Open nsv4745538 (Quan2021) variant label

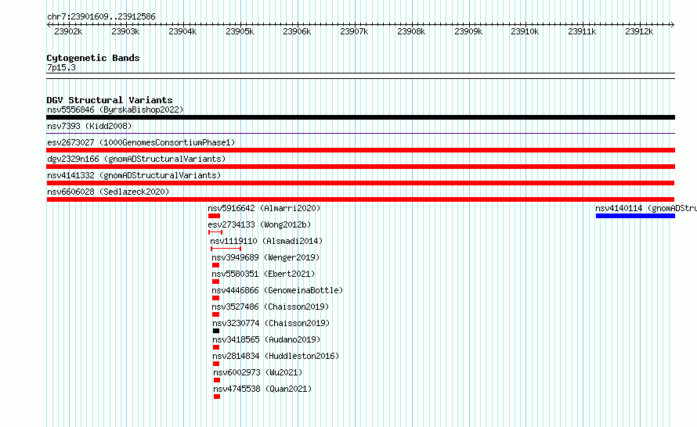click(262, 389)
